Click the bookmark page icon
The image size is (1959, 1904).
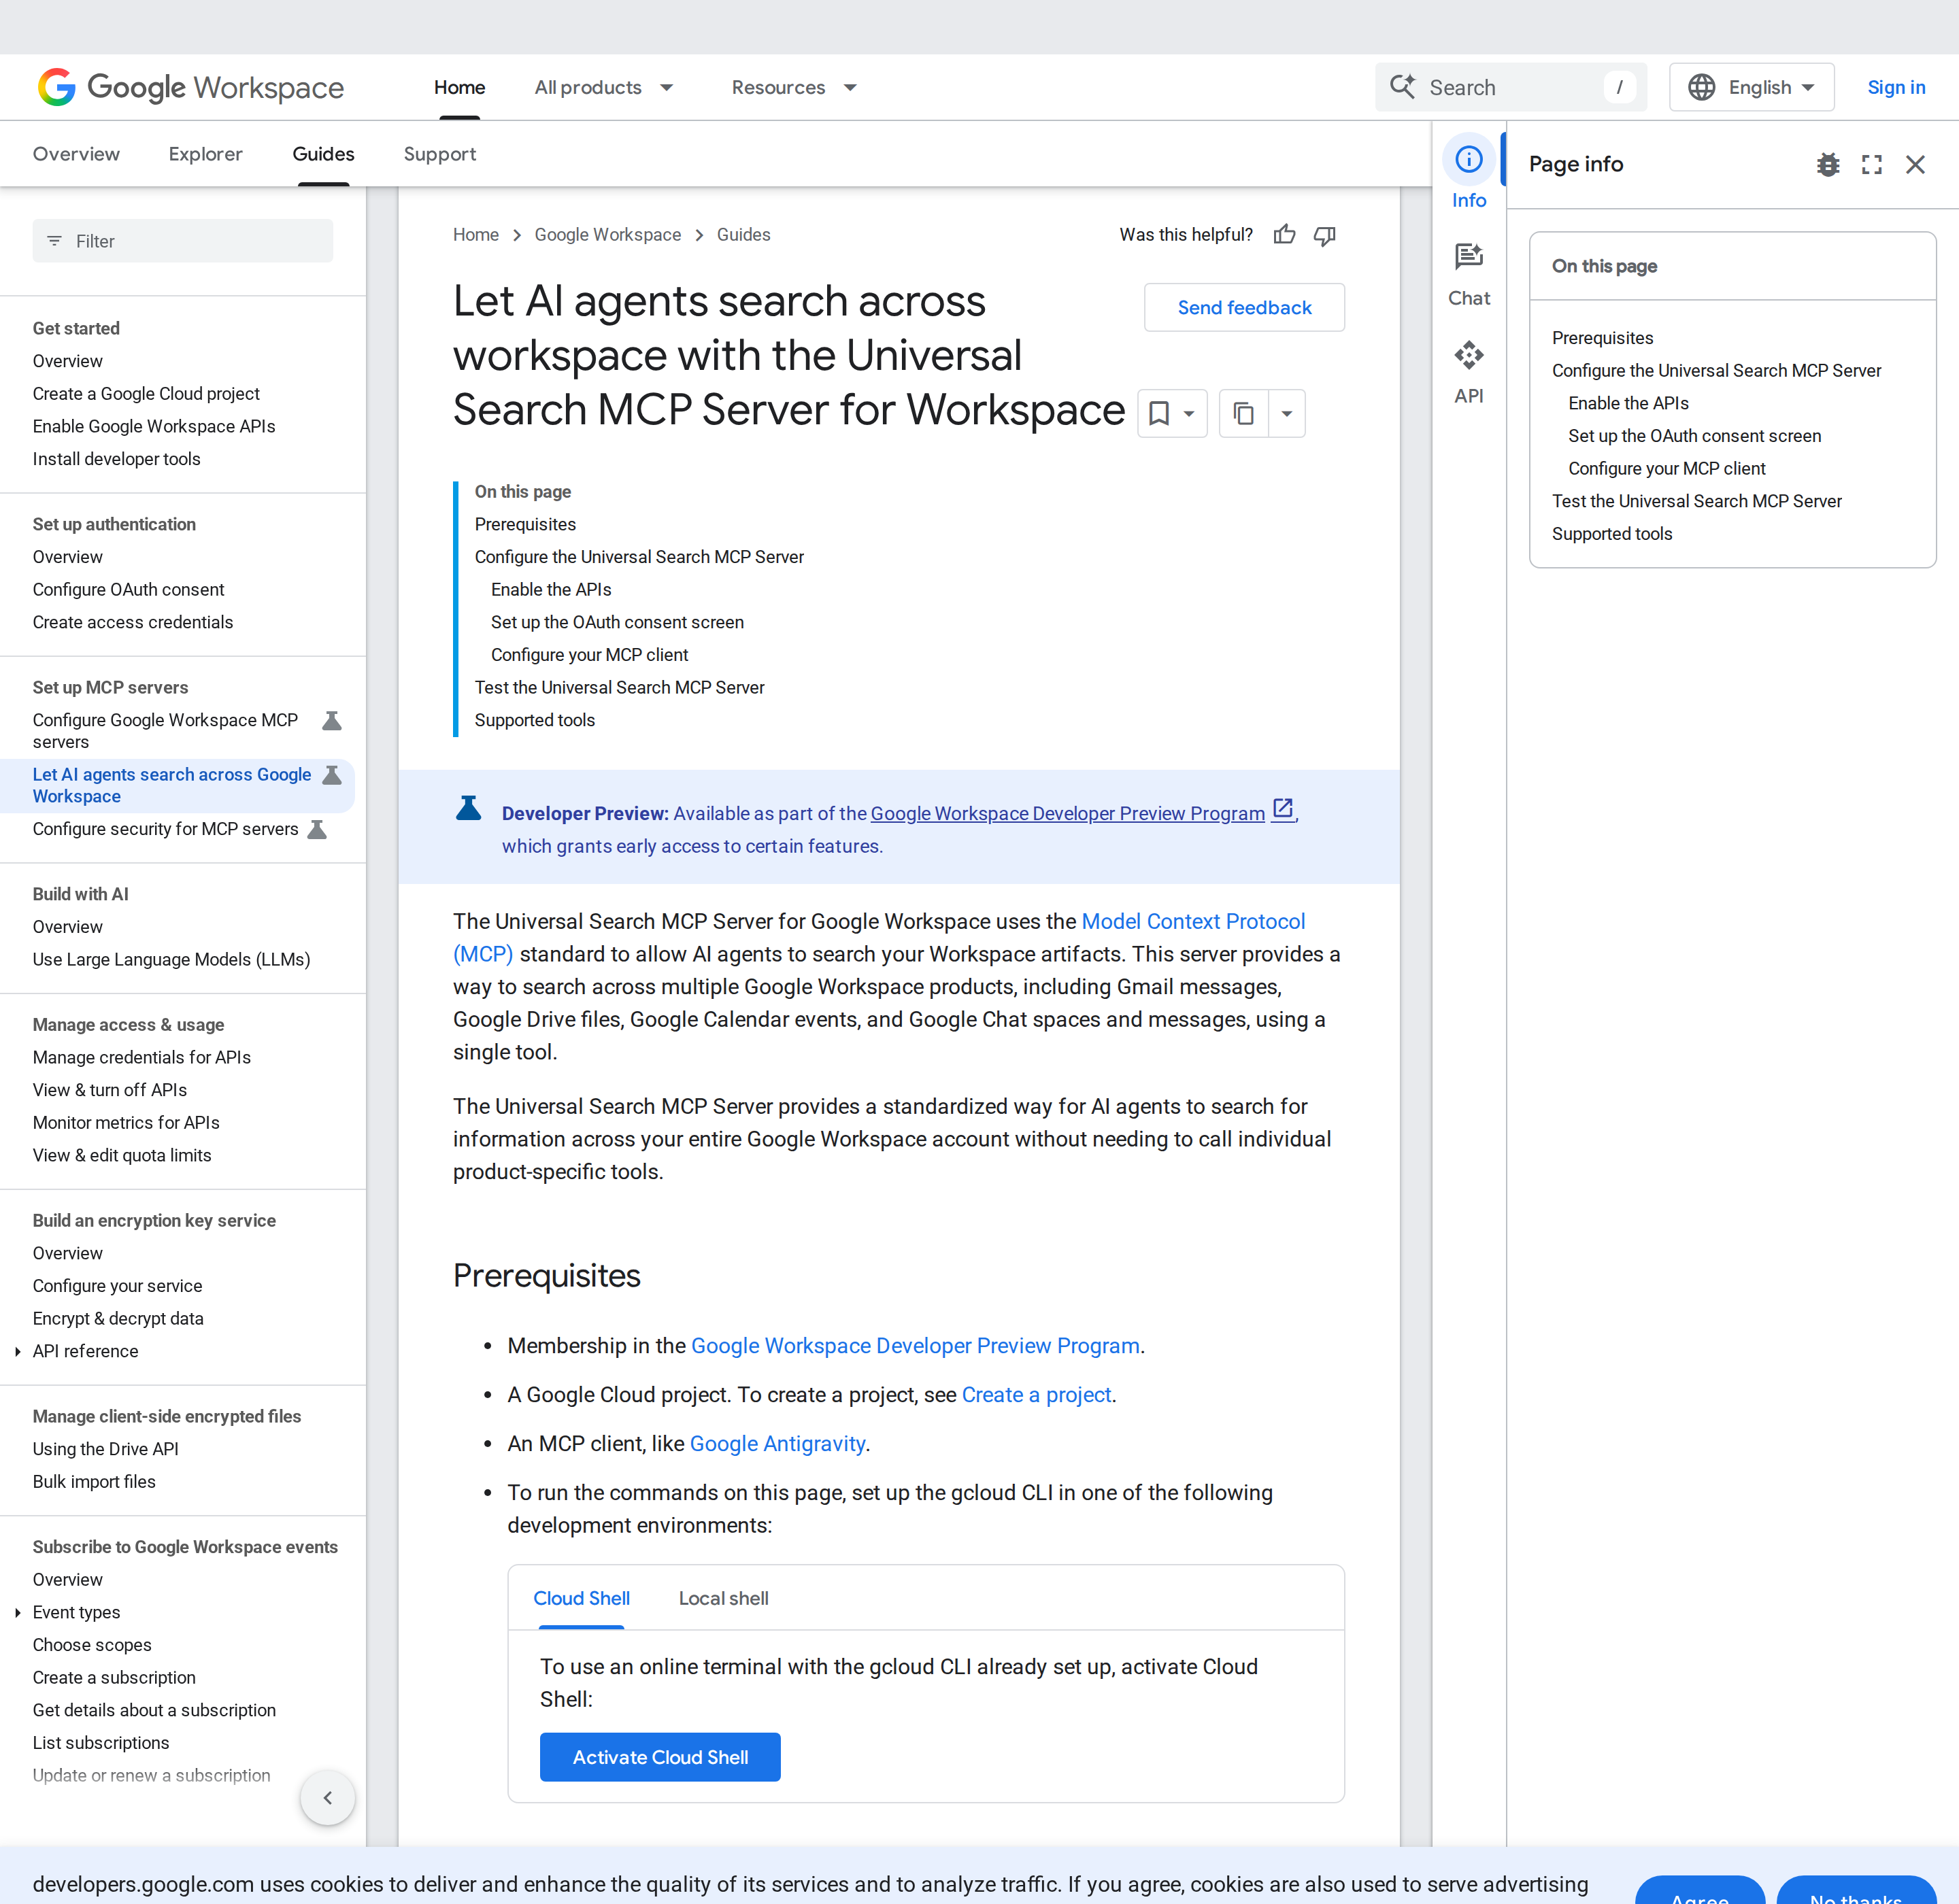pyautogui.click(x=1158, y=413)
